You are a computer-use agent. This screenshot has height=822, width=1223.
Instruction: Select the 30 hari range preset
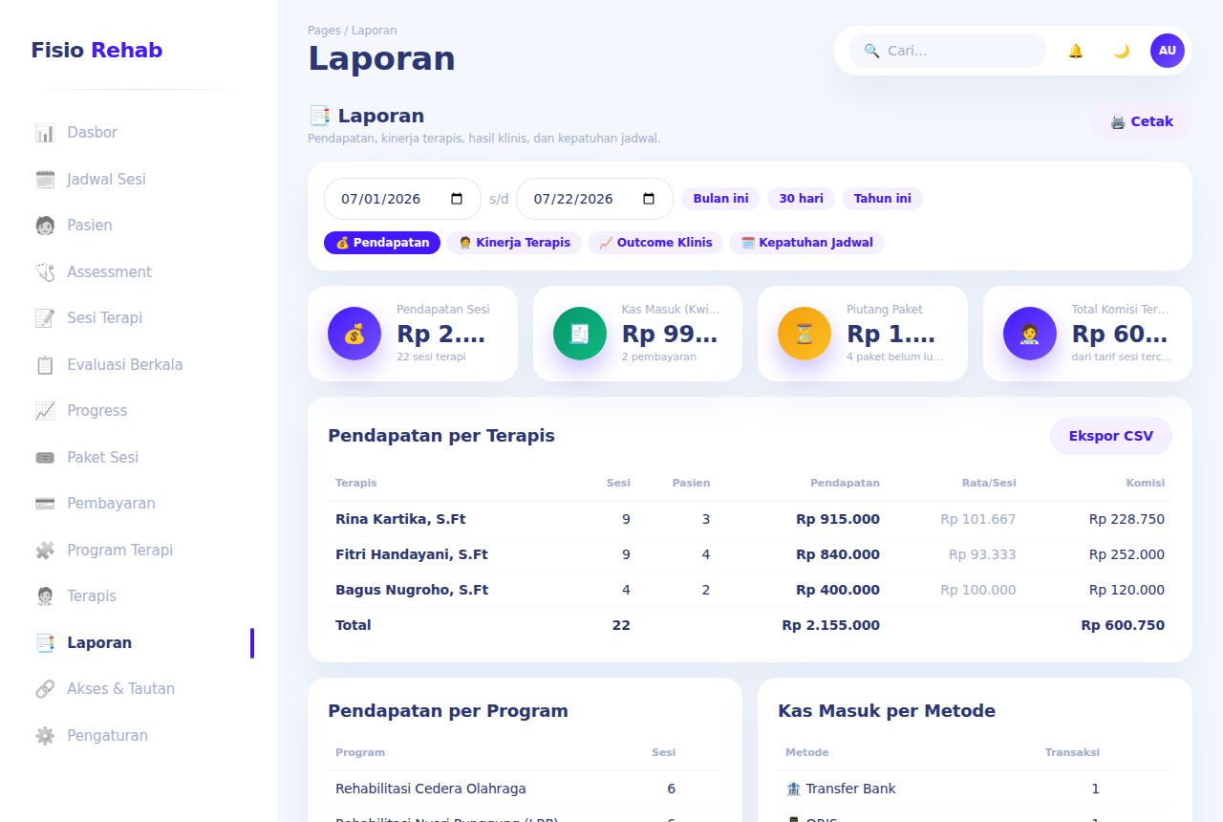[801, 199]
